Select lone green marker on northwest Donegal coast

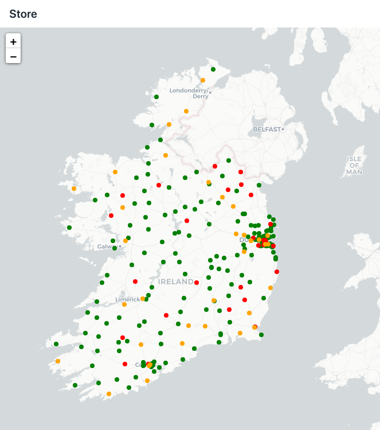(156, 97)
